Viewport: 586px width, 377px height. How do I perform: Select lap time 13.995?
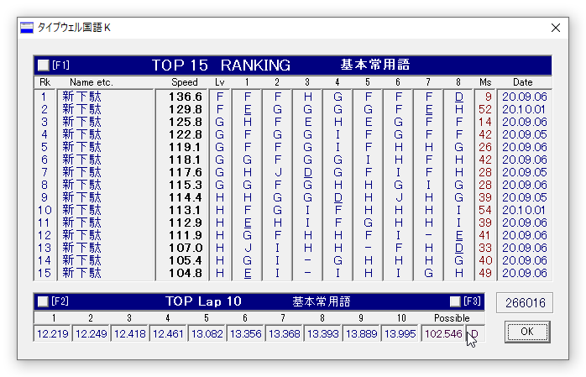click(400, 333)
